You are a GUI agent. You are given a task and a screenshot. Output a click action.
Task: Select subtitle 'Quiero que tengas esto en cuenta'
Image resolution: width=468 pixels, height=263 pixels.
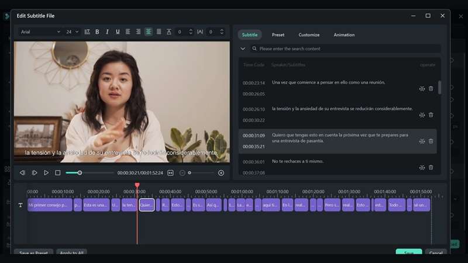point(340,138)
